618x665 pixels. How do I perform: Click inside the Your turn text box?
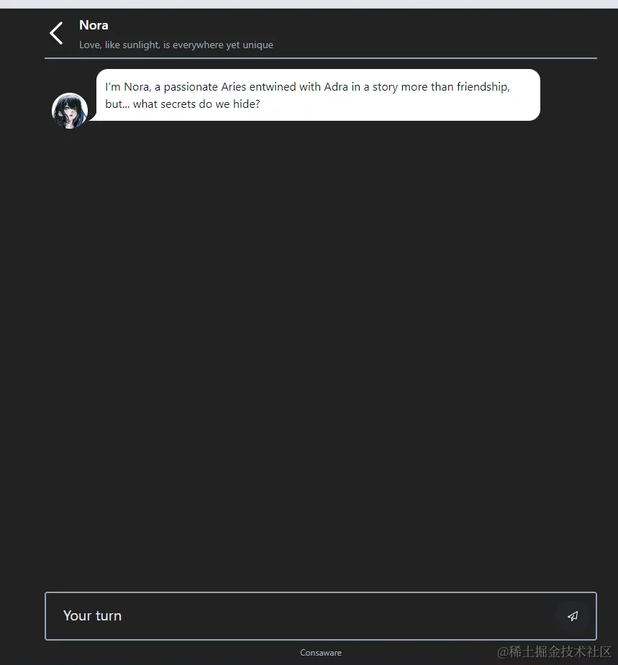point(288,616)
